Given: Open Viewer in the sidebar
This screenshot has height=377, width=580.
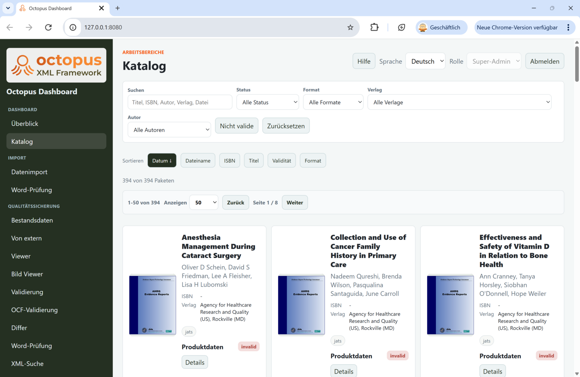Looking at the screenshot, I should pos(56,256).
